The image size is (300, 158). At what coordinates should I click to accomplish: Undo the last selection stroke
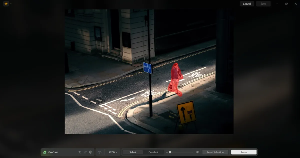80,152
